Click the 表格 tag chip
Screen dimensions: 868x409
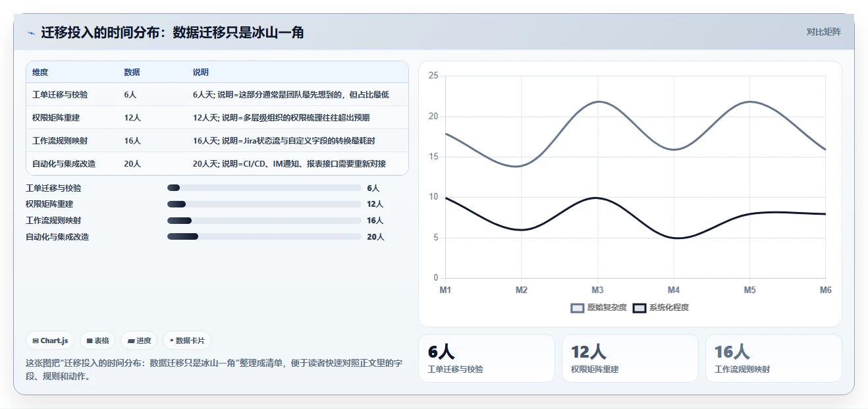click(x=97, y=341)
